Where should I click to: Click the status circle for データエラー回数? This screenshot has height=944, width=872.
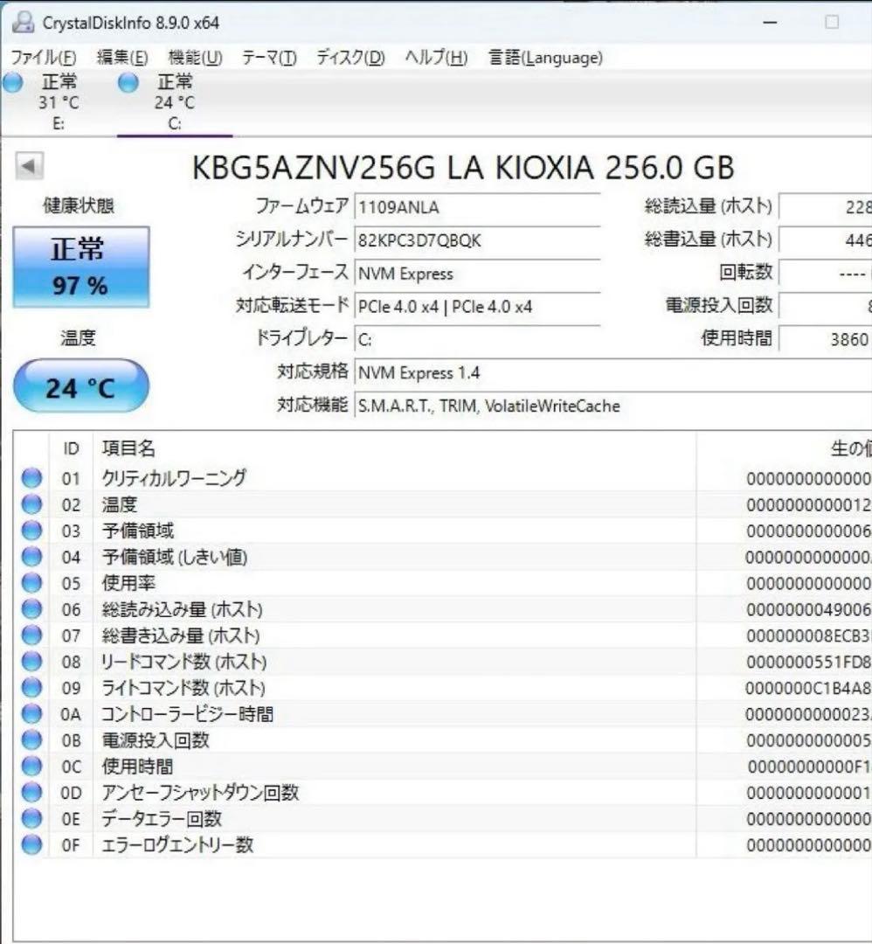tap(31, 819)
